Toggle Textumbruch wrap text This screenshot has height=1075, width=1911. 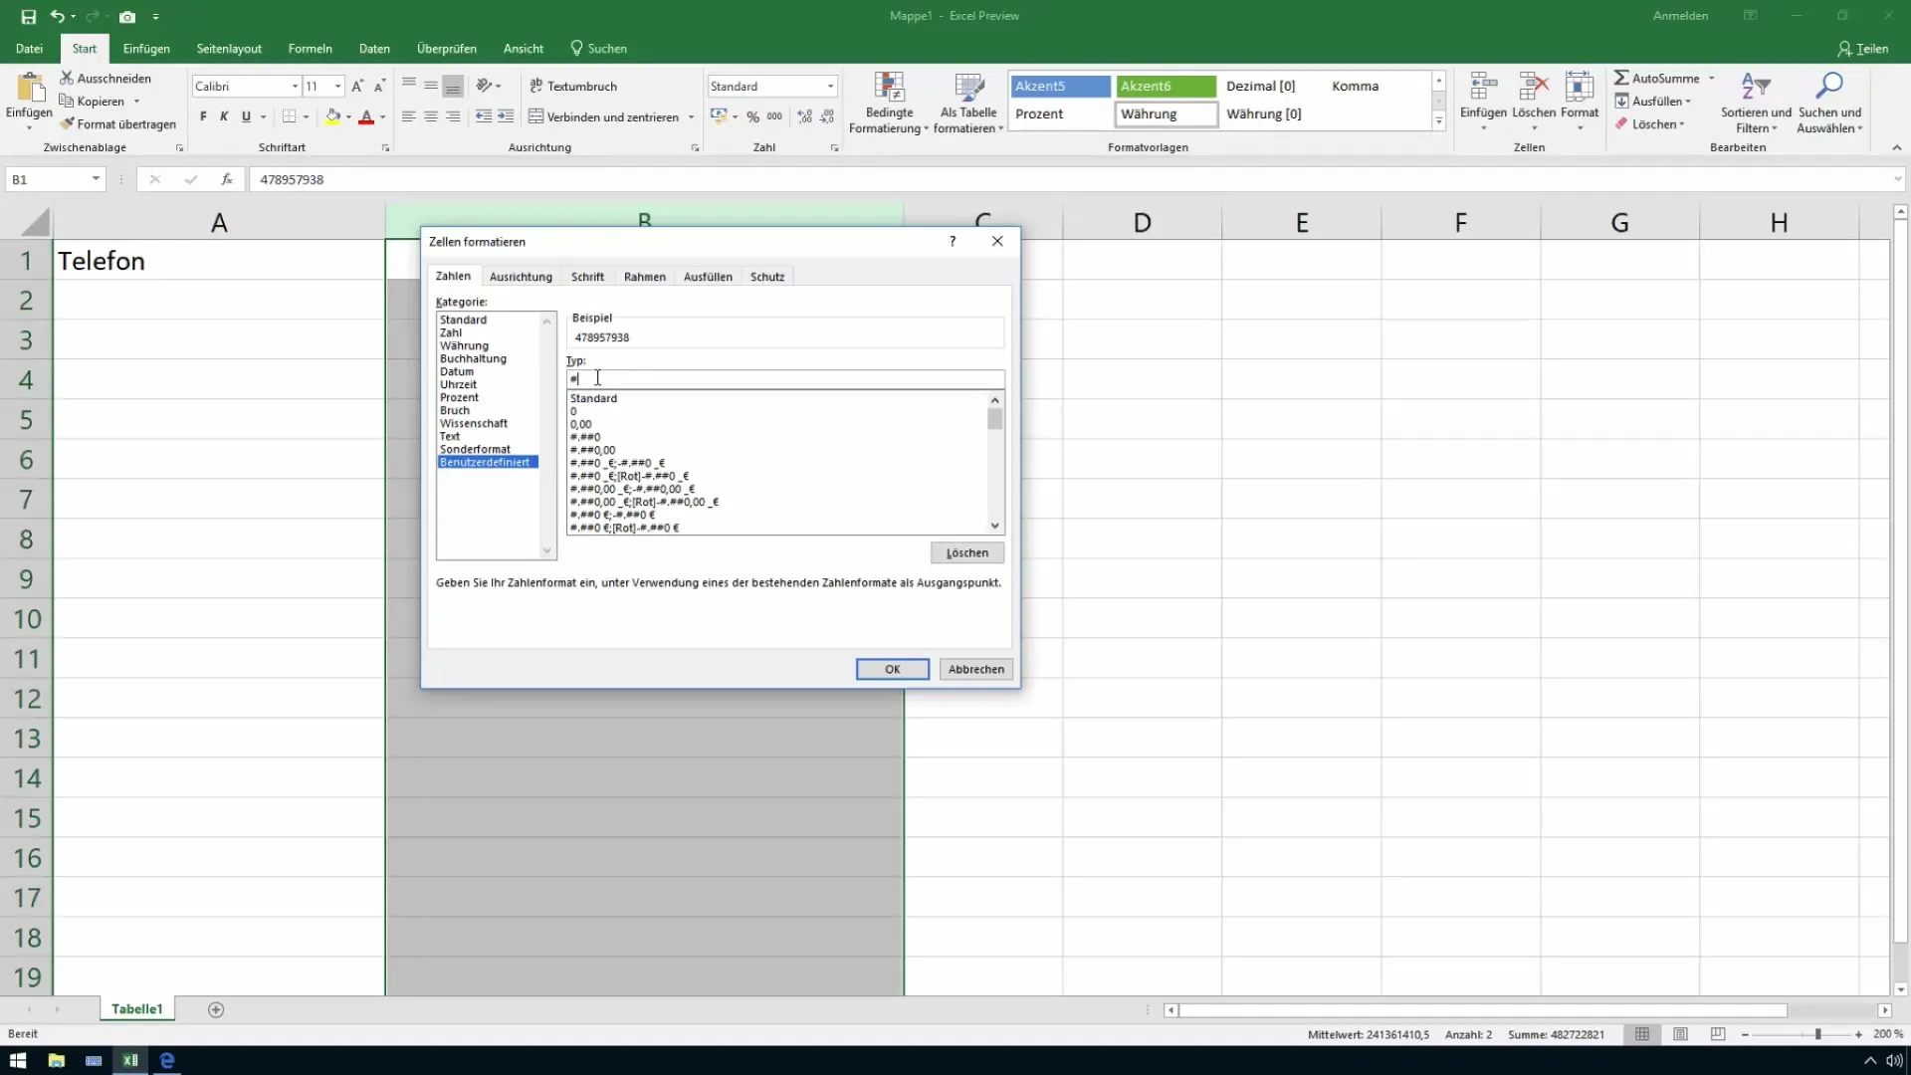pyautogui.click(x=573, y=87)
